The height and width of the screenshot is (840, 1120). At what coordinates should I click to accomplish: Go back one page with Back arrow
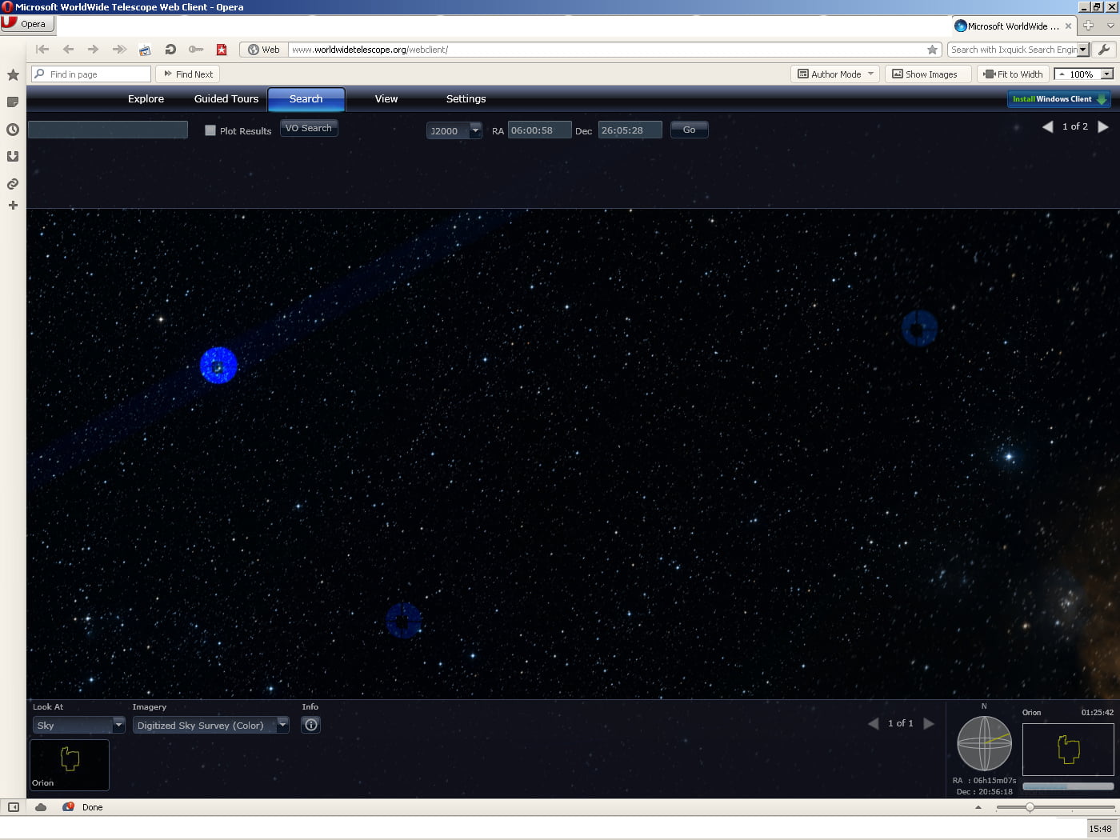tap(68, 50)
